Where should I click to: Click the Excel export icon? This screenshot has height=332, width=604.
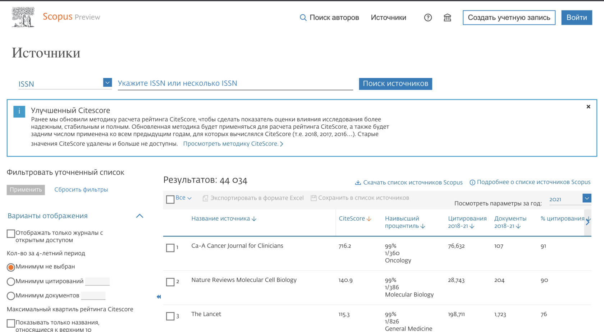(x=205, y=198)
